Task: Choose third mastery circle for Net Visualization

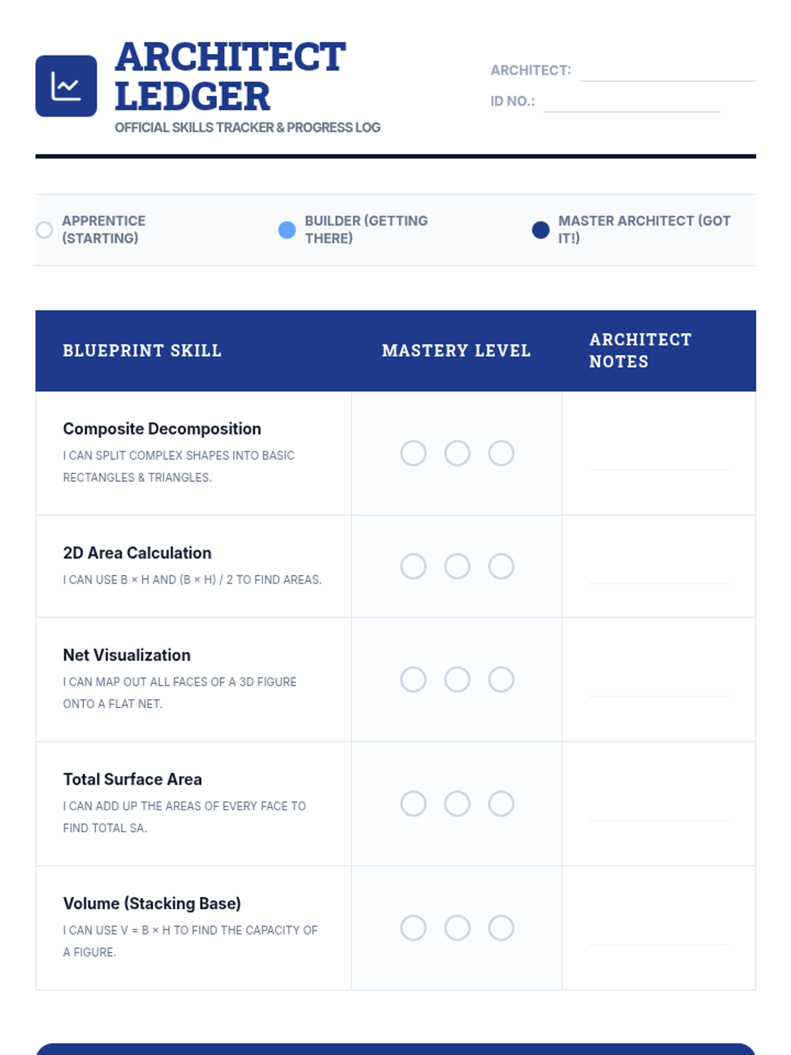Action: pos(501,679)
